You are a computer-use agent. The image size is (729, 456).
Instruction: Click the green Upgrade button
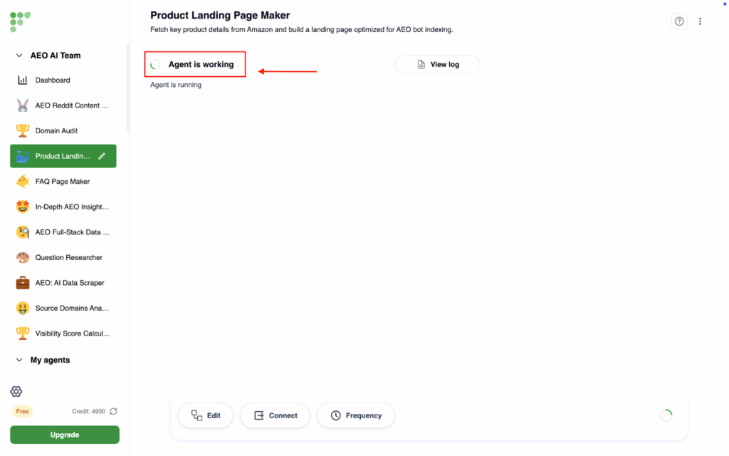pos(65,435)
